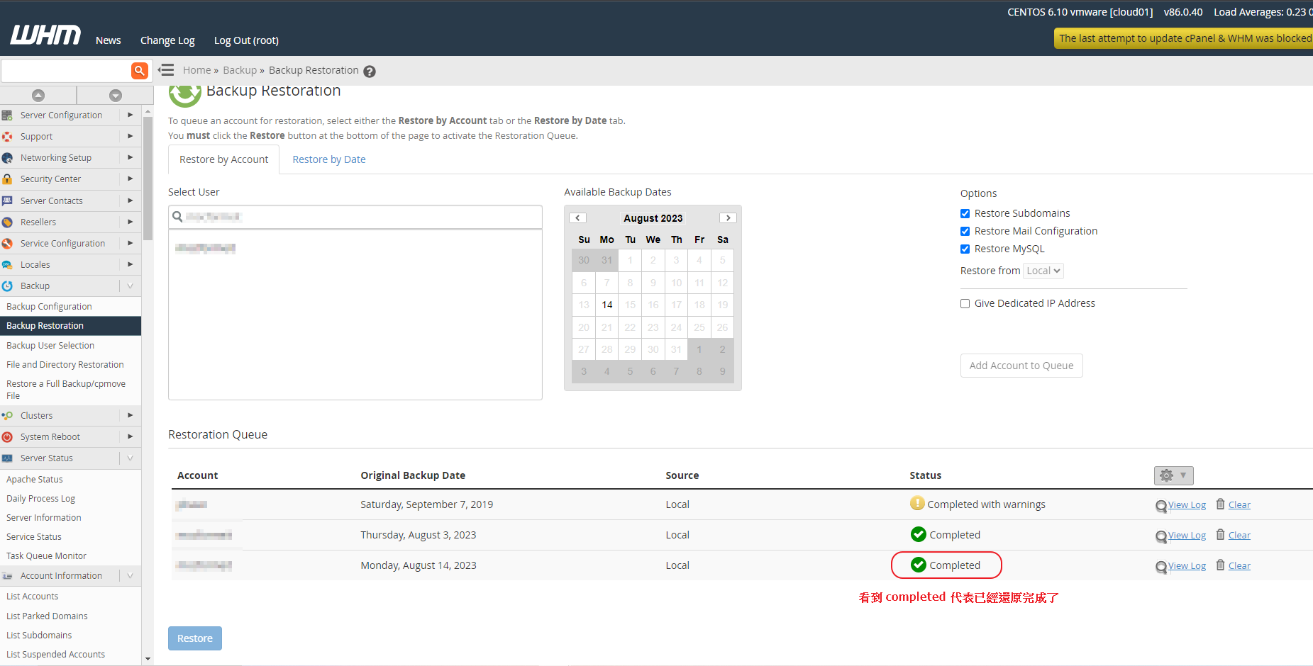
Task: Expand the Security Center sidebar section
Action: [70, 179]
